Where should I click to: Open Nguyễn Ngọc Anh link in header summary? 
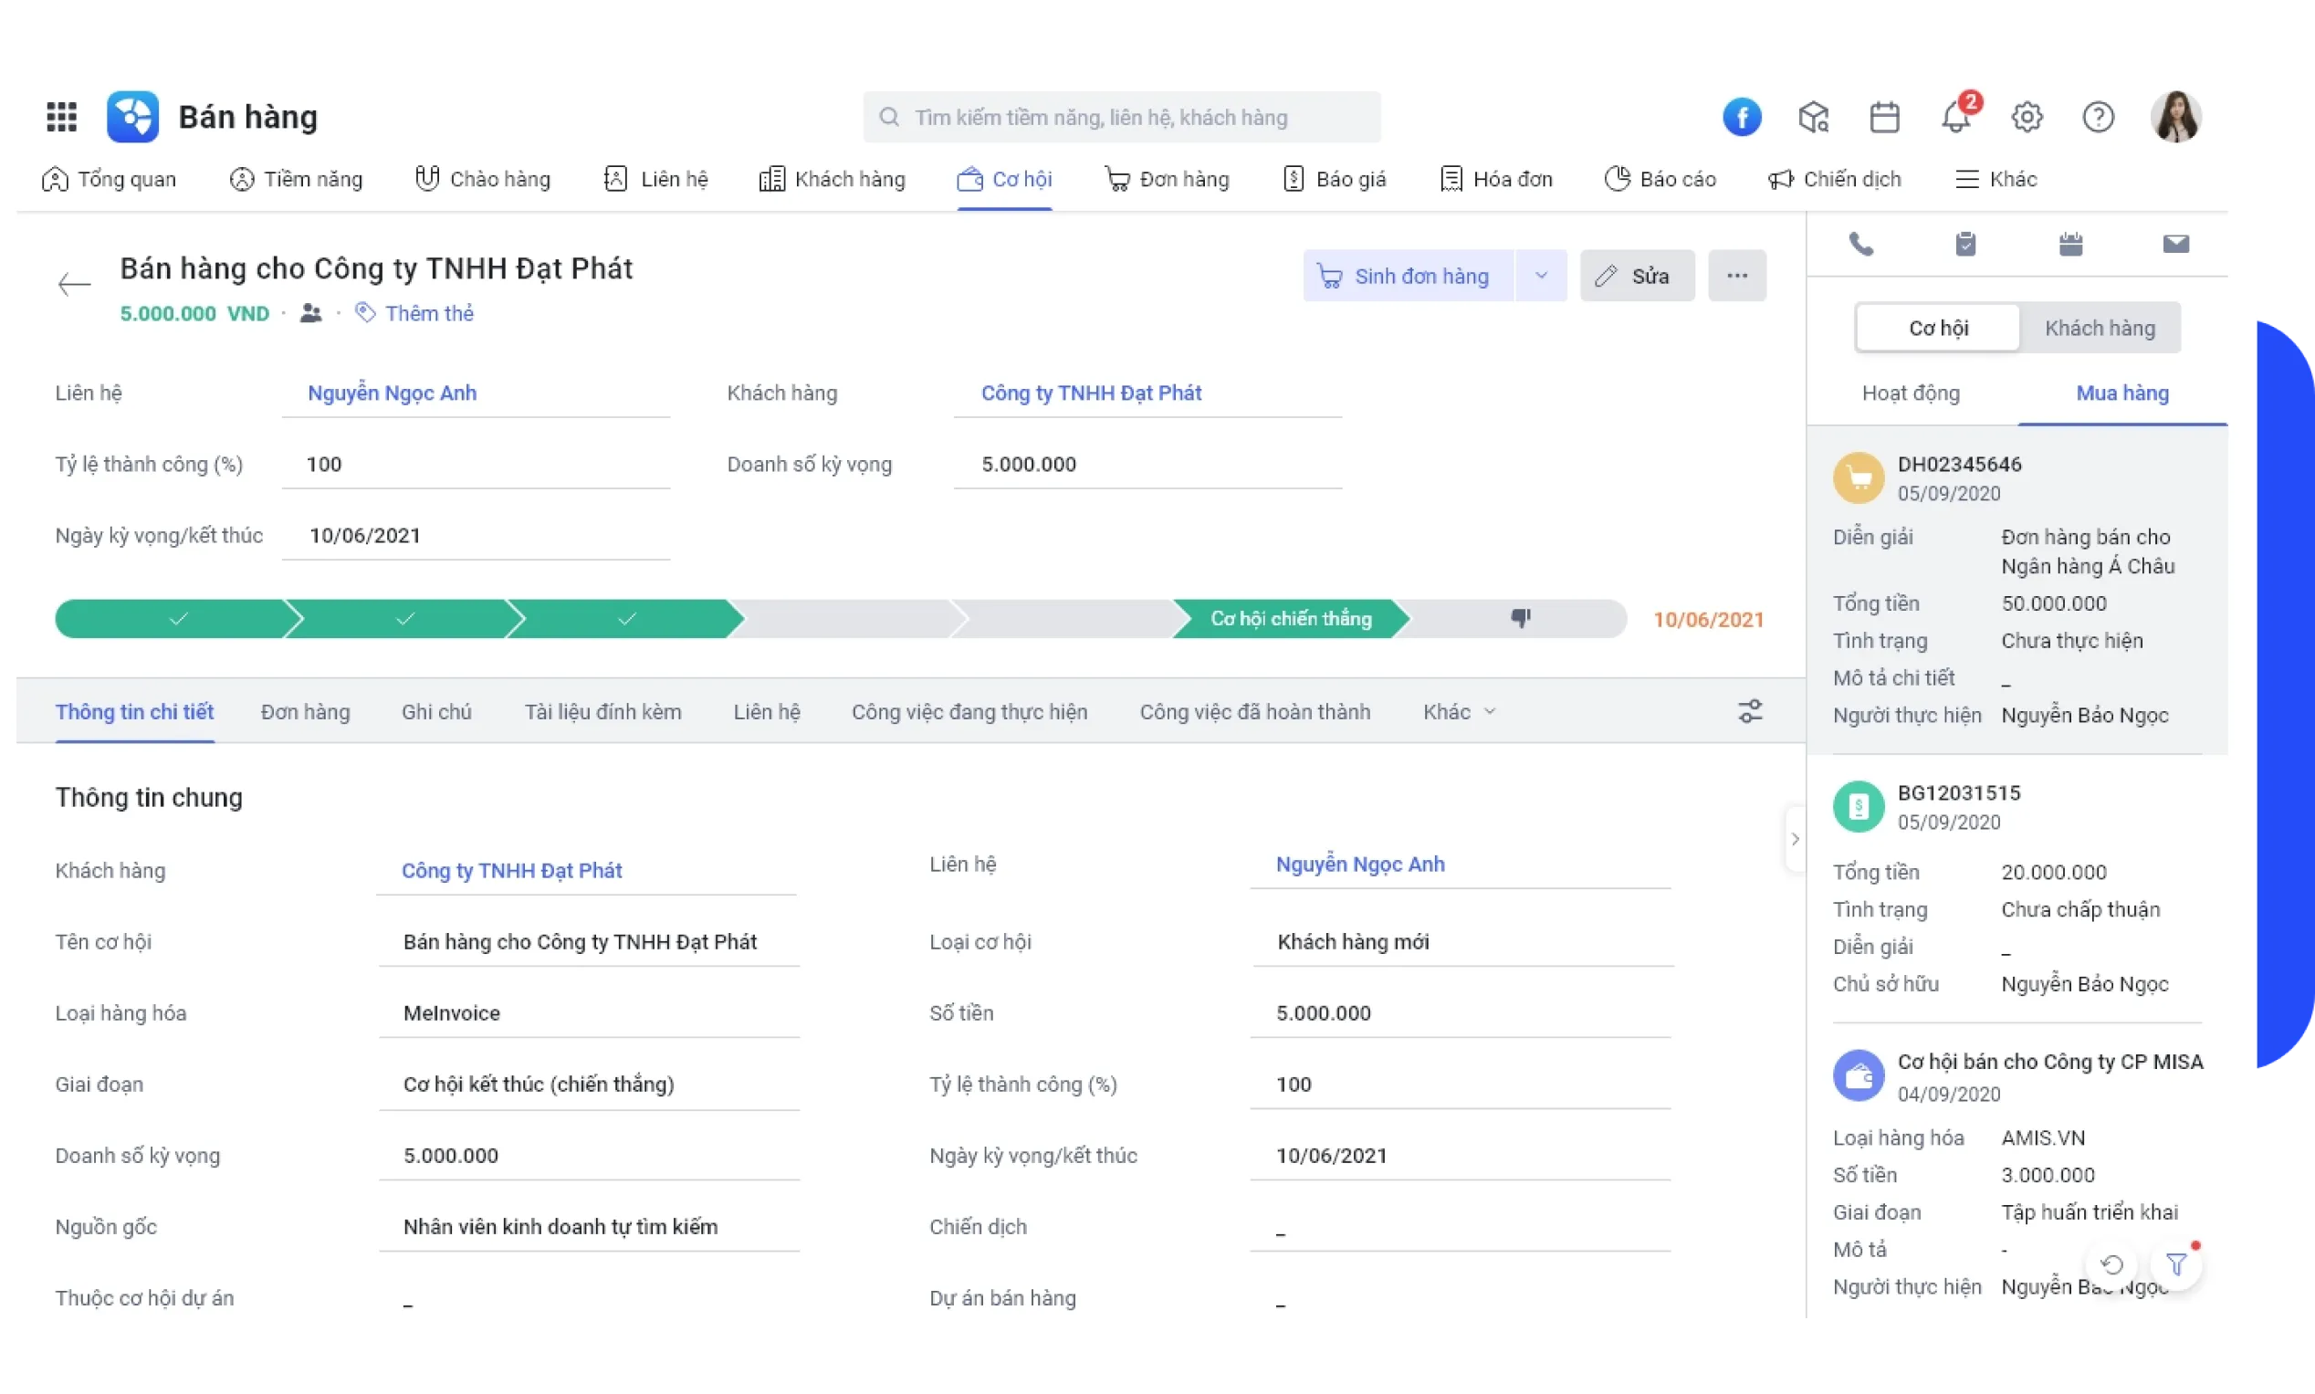pyautogui.click(x=392, y=393)
